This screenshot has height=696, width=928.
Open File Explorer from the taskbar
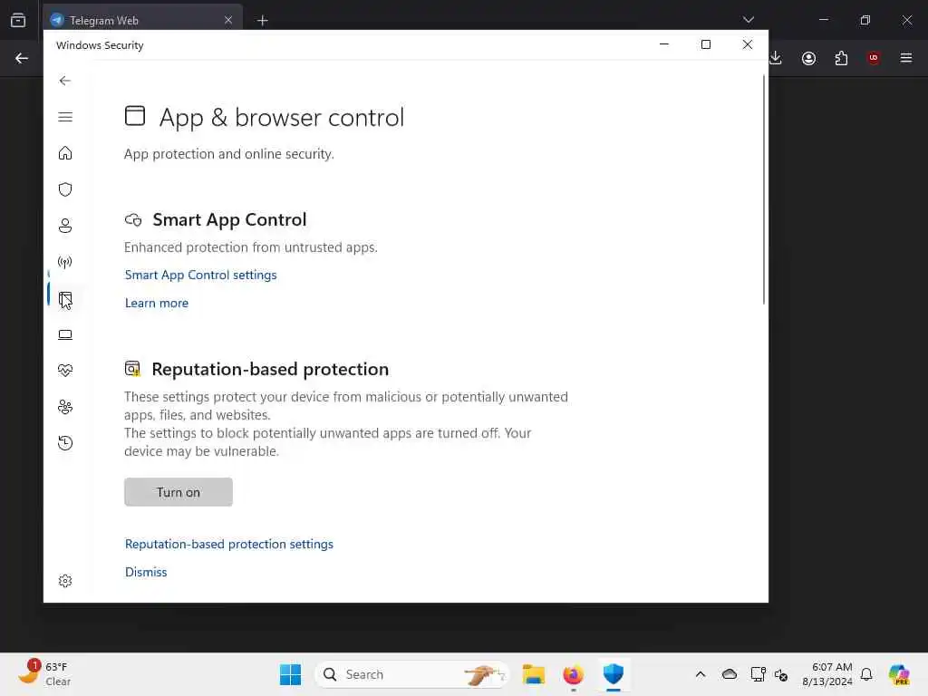pyautogui.click(x=533, y=674)
